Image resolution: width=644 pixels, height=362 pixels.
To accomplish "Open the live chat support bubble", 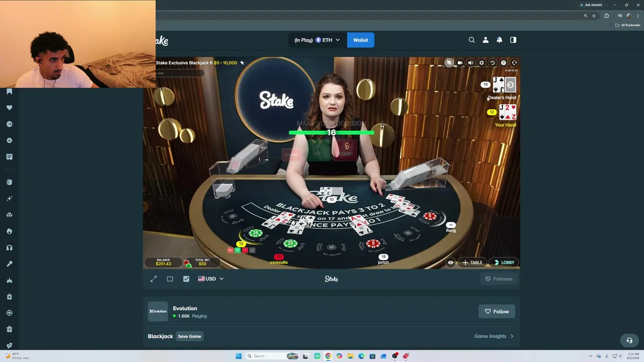I will click(x=629, y=340).
